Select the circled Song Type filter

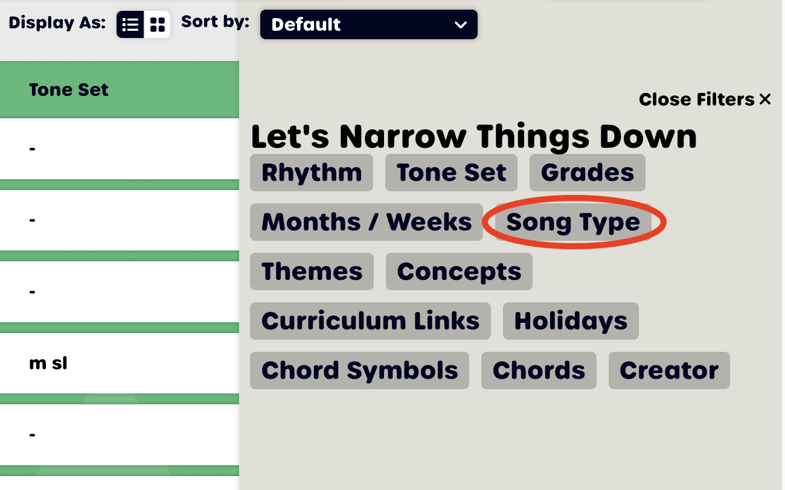[573, 222]
